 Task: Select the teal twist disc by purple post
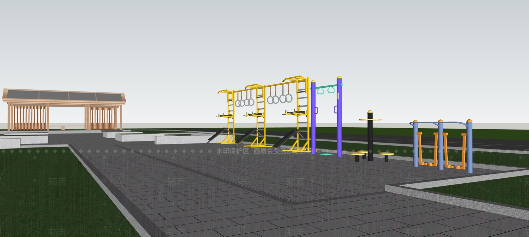(326, 154)
